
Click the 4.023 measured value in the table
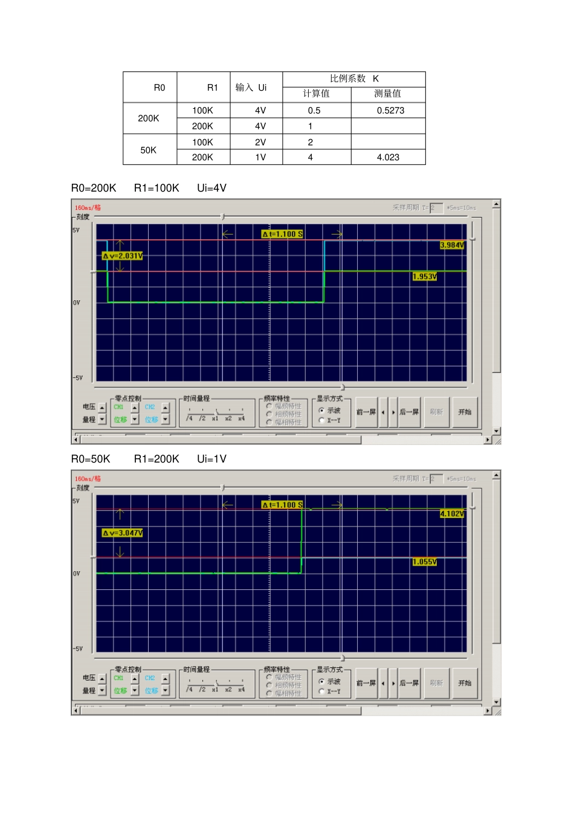[x=388, y=157]
